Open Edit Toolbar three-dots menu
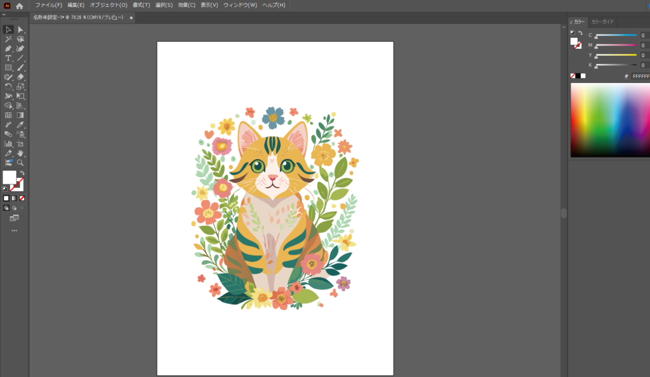Viewport: 650px width, 377px height. [x=14, y=231]
